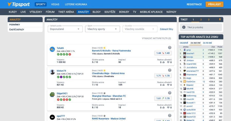Switch to ticket tab 2

point(201,20)
